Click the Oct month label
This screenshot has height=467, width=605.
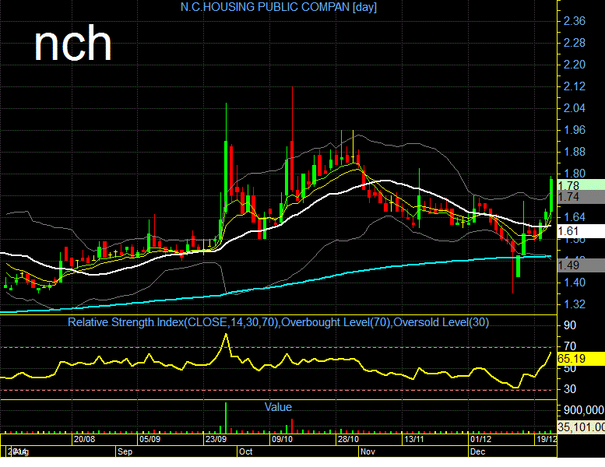coord(246,451)
